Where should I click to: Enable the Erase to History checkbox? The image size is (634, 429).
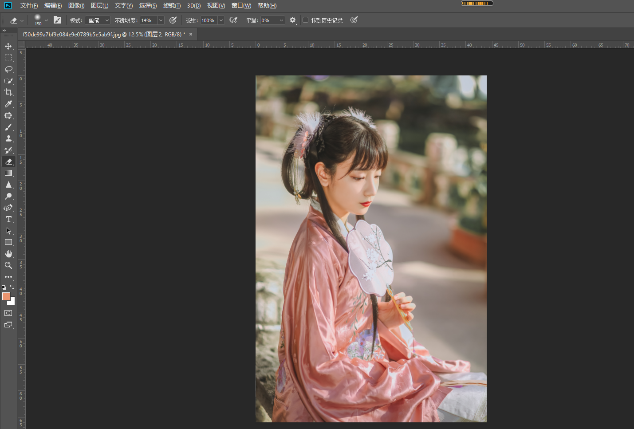(x=306, y=20)
